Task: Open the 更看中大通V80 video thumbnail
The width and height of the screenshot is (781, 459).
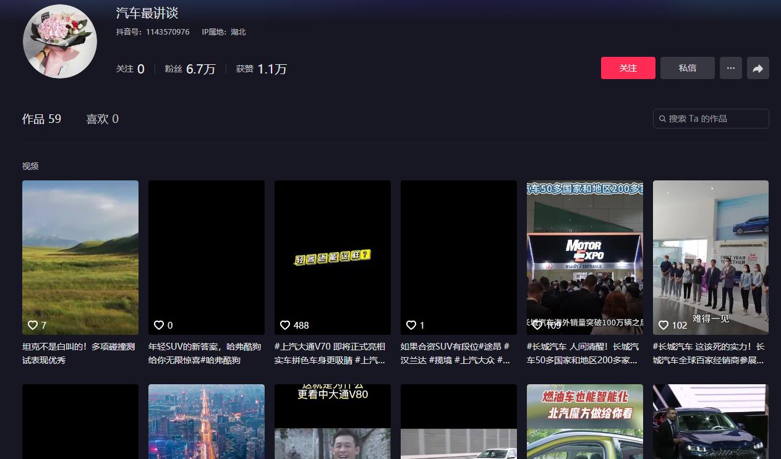Action: point(333,421)
